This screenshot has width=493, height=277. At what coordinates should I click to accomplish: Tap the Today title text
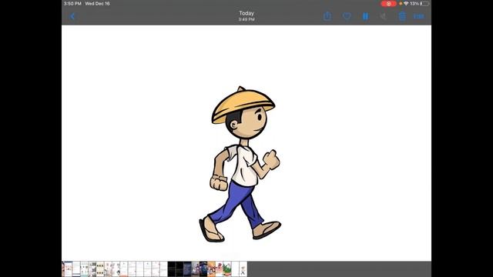tap(246, 13)
